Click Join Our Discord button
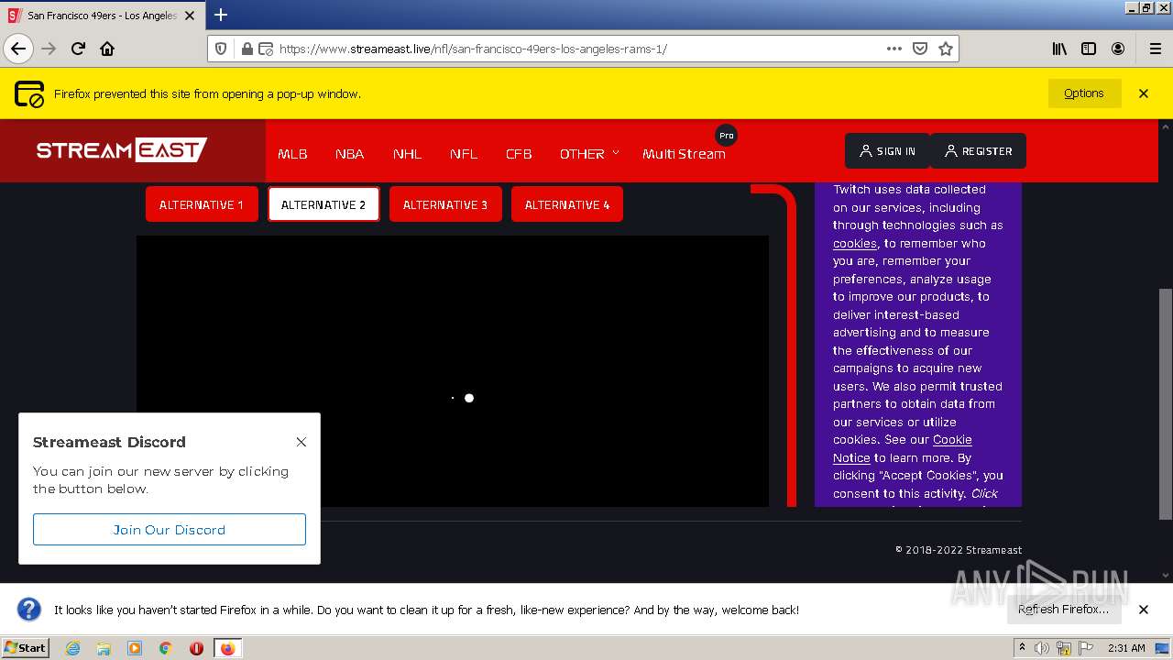Viewport: 1173px width, 660px height. click(170, 530)
